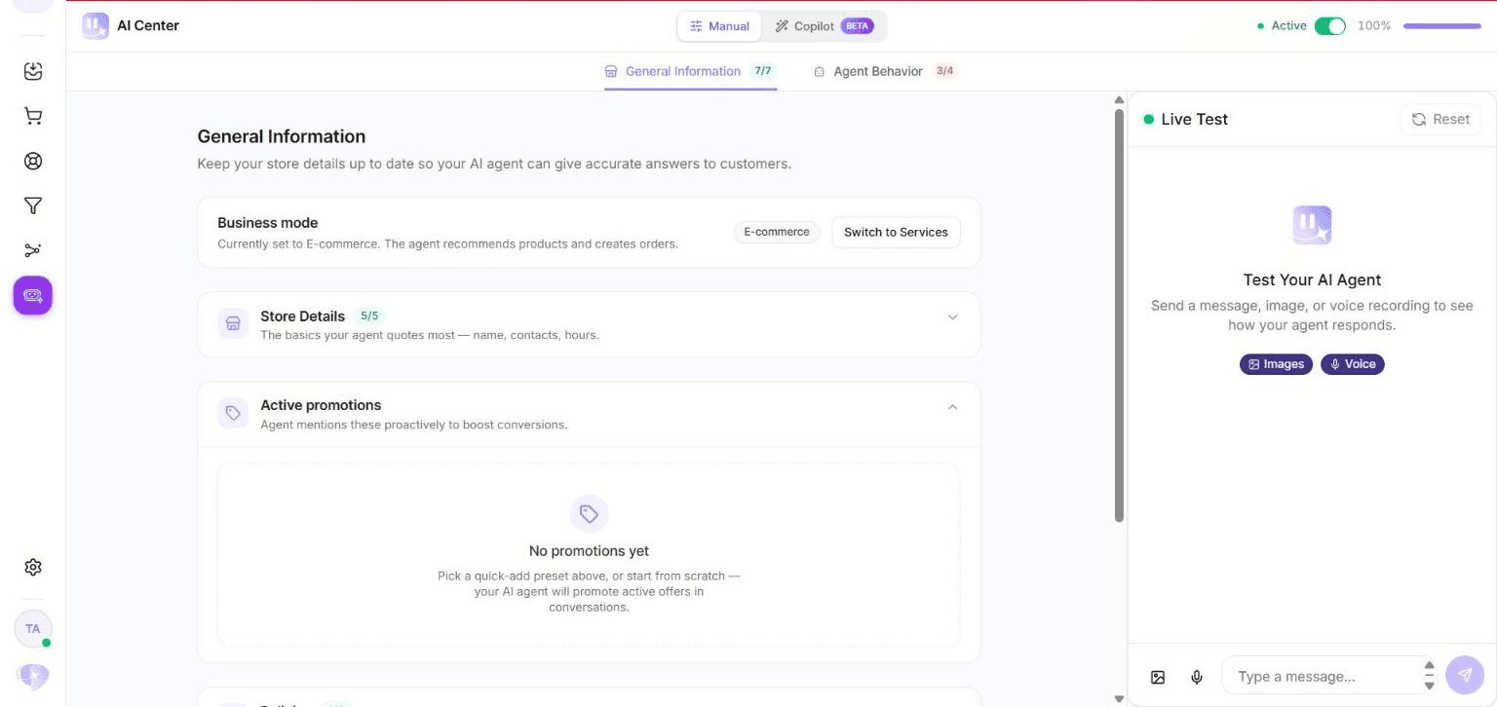Click the E-commerce mode badge
The height and width of the screenshot is (707, 1497).
[x=777, y=232]
